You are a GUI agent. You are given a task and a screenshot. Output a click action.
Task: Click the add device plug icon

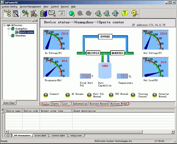pos(98,13)
